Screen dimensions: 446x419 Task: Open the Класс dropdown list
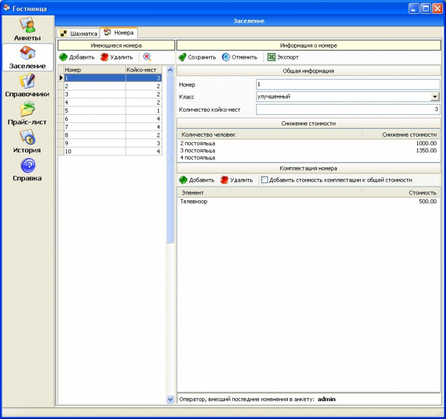pyautogui.click(x=435, y=97)
